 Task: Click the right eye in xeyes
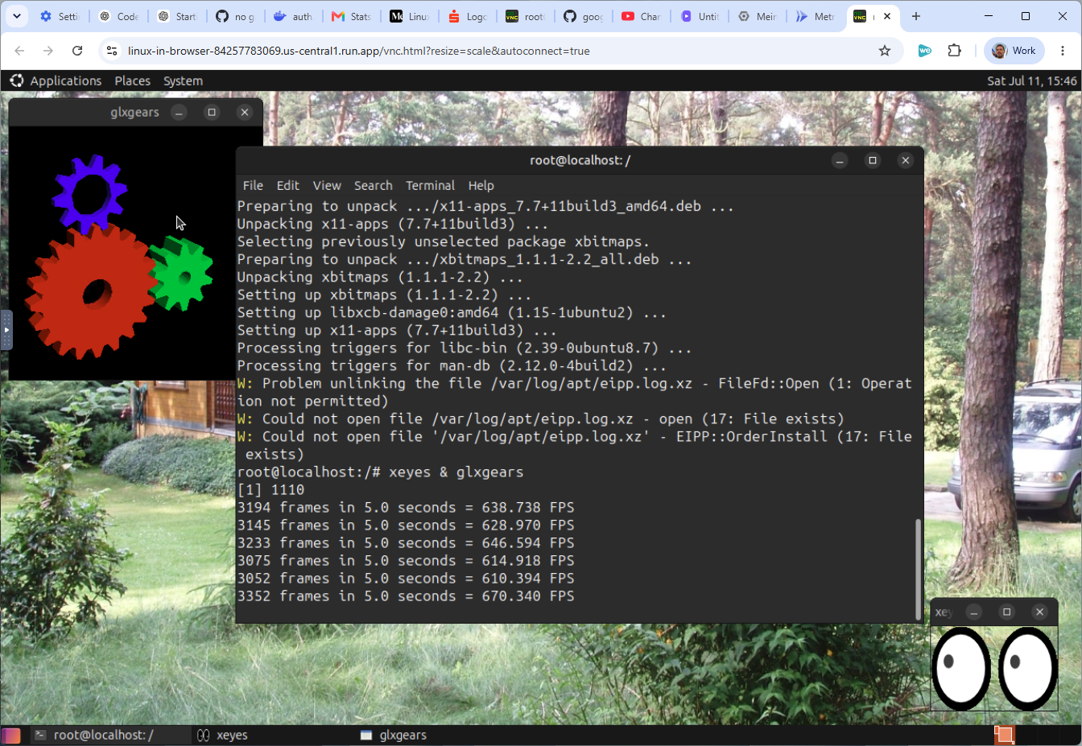click(1027, 668)
